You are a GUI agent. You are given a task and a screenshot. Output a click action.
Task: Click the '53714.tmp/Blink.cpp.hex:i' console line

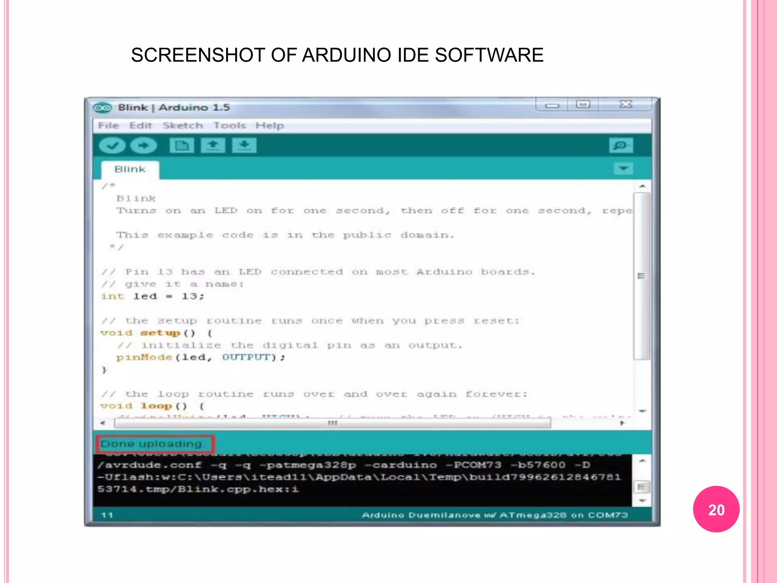click(x=198, y=489)
